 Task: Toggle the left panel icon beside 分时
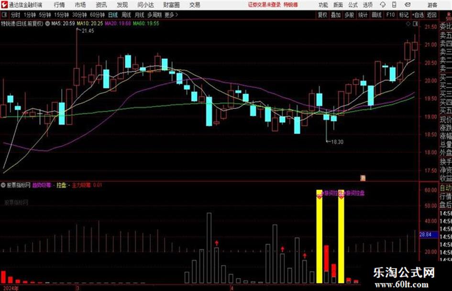coord(4,15)
